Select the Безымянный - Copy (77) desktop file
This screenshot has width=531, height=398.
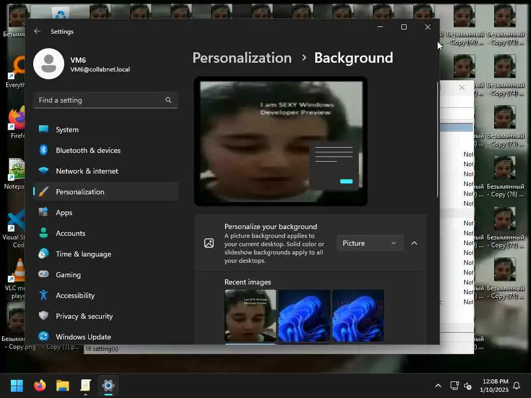tap(505, 228)
